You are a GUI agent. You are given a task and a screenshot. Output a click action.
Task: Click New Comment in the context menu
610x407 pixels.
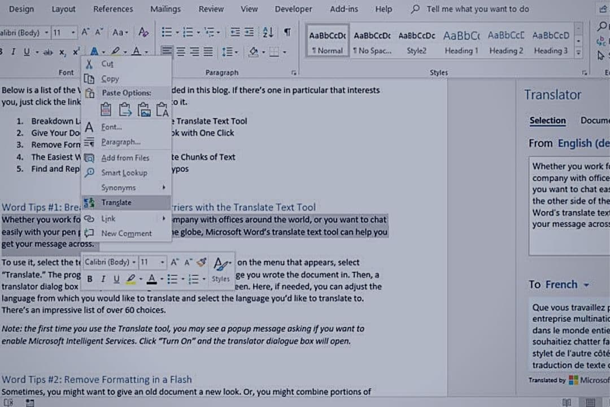(x=126, y=233)
